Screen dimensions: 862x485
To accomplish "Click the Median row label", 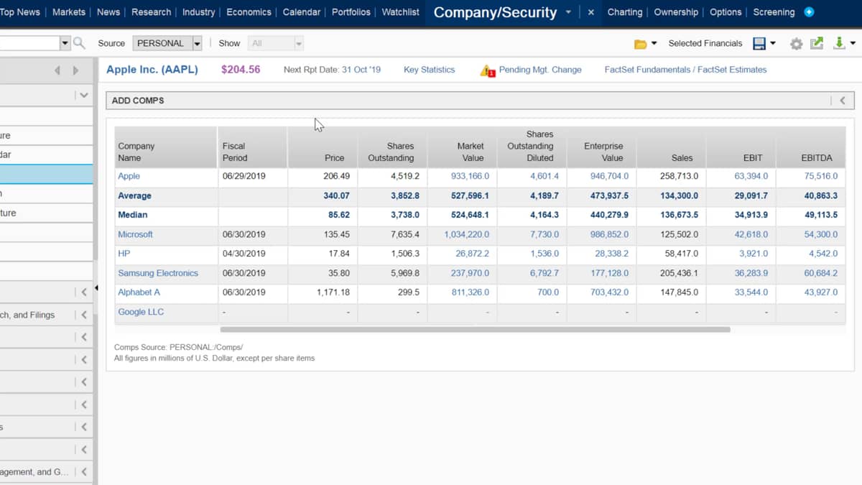I will click(132, 215).
